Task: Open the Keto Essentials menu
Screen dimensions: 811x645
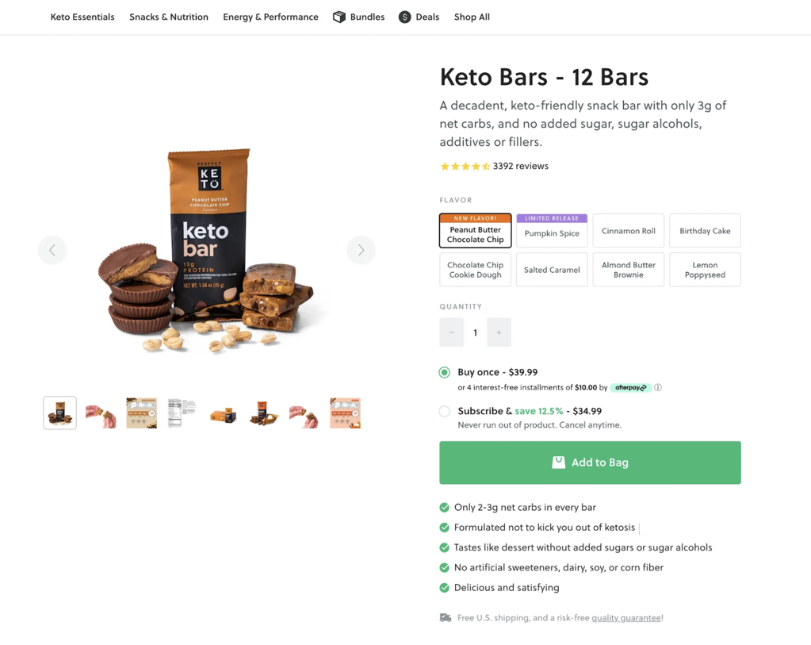Action: [82, 16]
